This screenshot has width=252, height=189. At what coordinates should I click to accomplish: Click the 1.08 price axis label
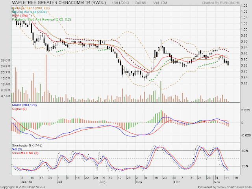(244, 6)
